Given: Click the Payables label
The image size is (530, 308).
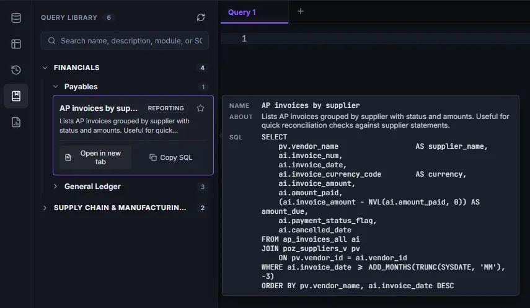Looking at the screenshot, I should click(x=81, y=87).
